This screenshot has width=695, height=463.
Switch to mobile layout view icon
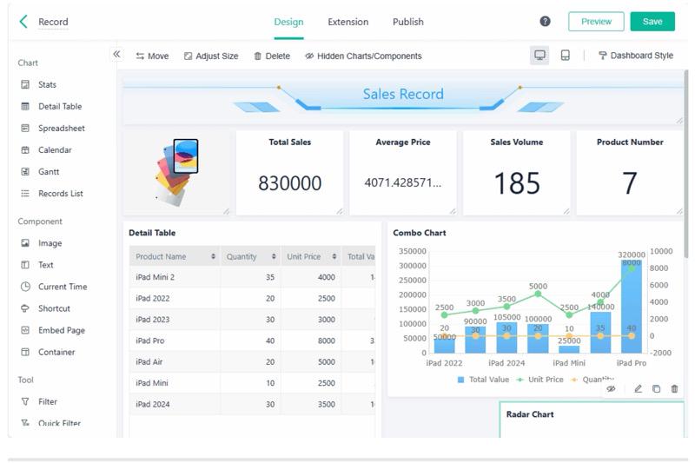click(x=566, y=56)
